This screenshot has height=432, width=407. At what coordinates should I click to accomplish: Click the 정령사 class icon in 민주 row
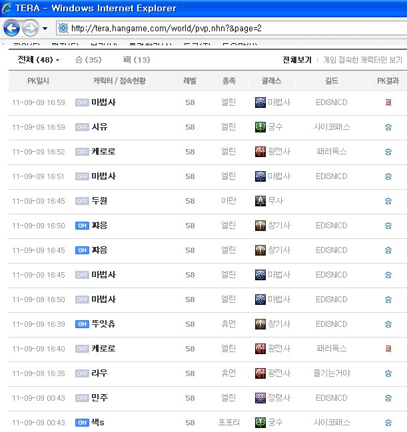[x=260, y=398]
